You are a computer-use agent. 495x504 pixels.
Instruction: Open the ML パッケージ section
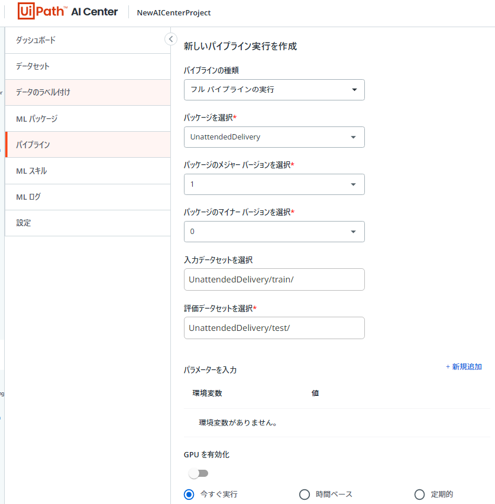[x=38, y=118]
